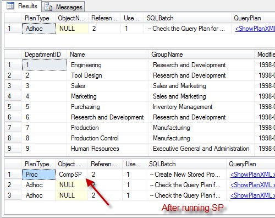Select row header 9 in departments grid
275x218 pixels.
tap(13, 149)
